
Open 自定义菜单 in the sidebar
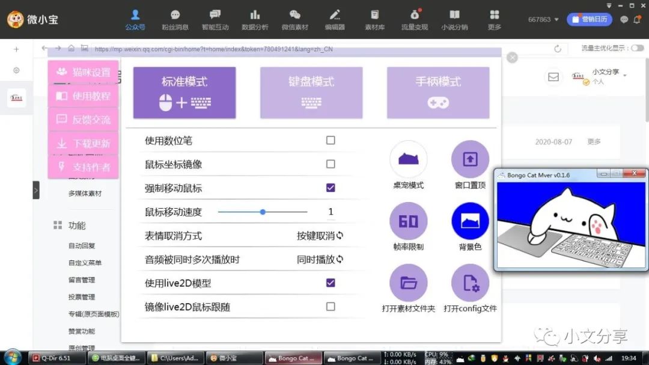85,263
